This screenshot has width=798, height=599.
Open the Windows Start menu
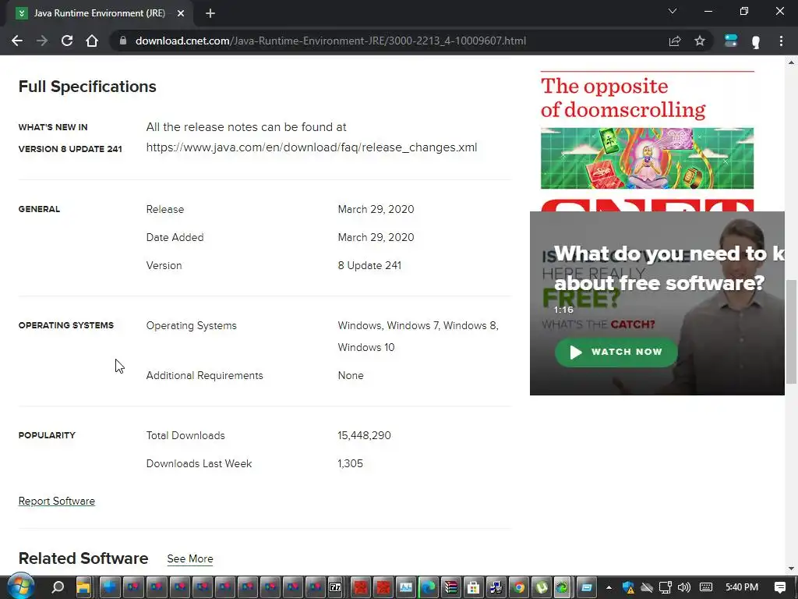(21, 587)
